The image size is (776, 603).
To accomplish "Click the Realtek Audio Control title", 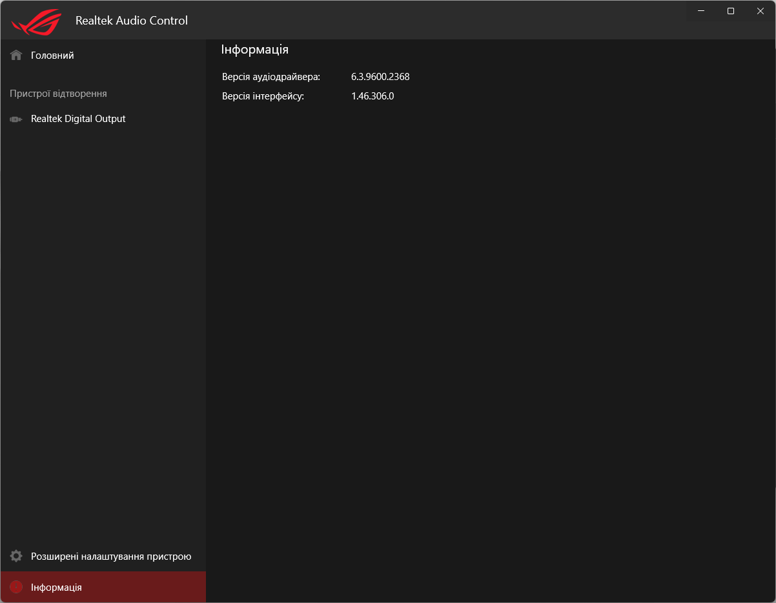I will [x=132, y=21].
